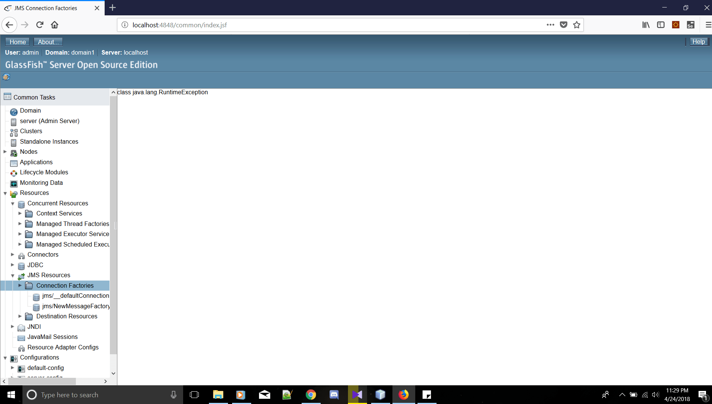
Task: Open the Help button
Action: 699,42
